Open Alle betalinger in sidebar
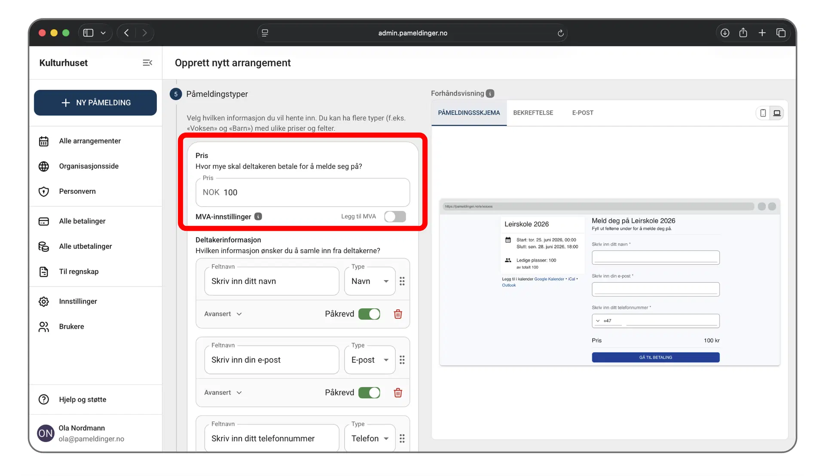825x476 pixels. (82, 221)
